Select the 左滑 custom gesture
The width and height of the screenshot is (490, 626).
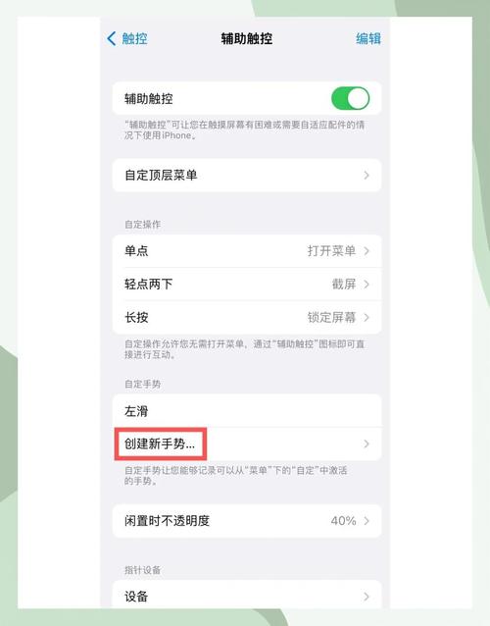pyautogui.click(x=247, y=411)
